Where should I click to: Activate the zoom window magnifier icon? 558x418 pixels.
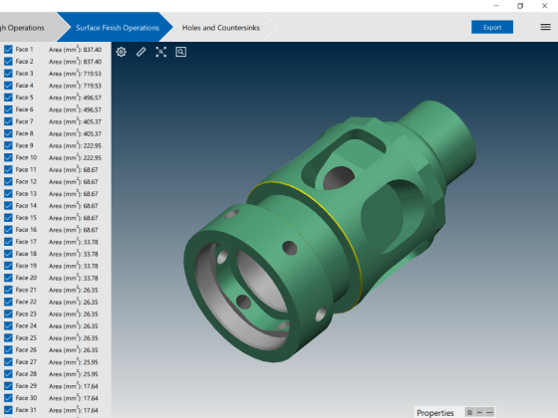click(x=180, y=52)
